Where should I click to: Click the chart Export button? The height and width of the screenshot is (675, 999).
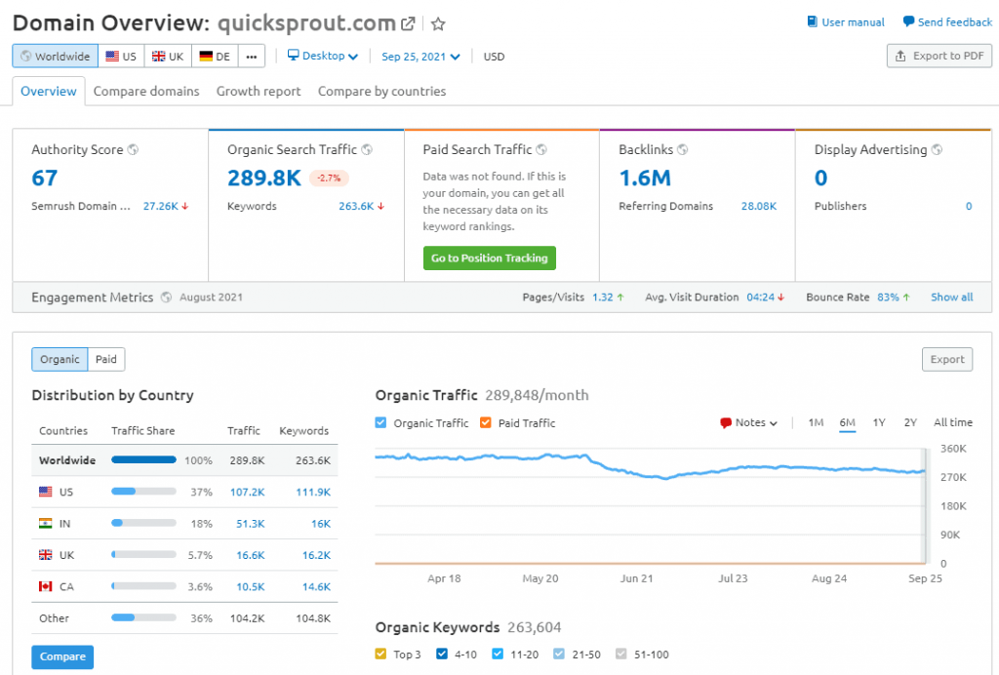tap(947, 359)
